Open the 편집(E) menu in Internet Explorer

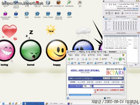tap(77, 55)
